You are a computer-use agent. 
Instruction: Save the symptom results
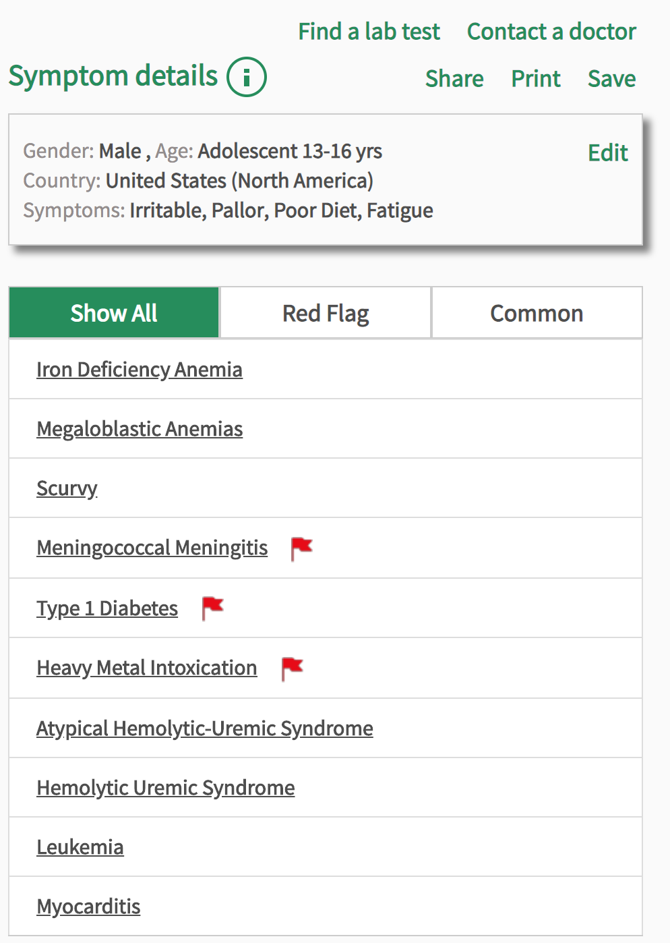[x=611, y=78]
